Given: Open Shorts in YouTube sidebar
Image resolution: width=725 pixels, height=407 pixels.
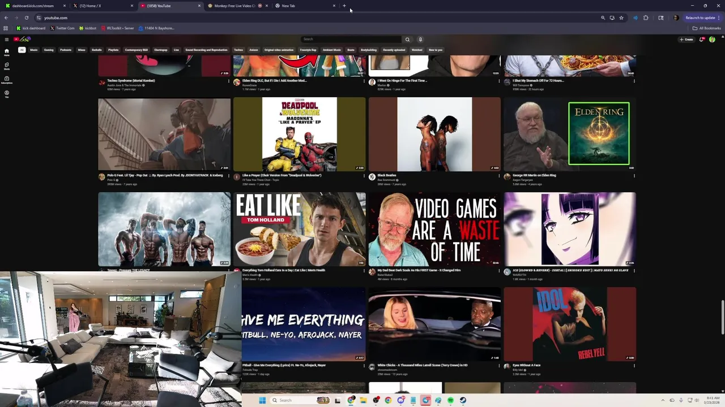Looking at the screenshot, I should [7, 66].
